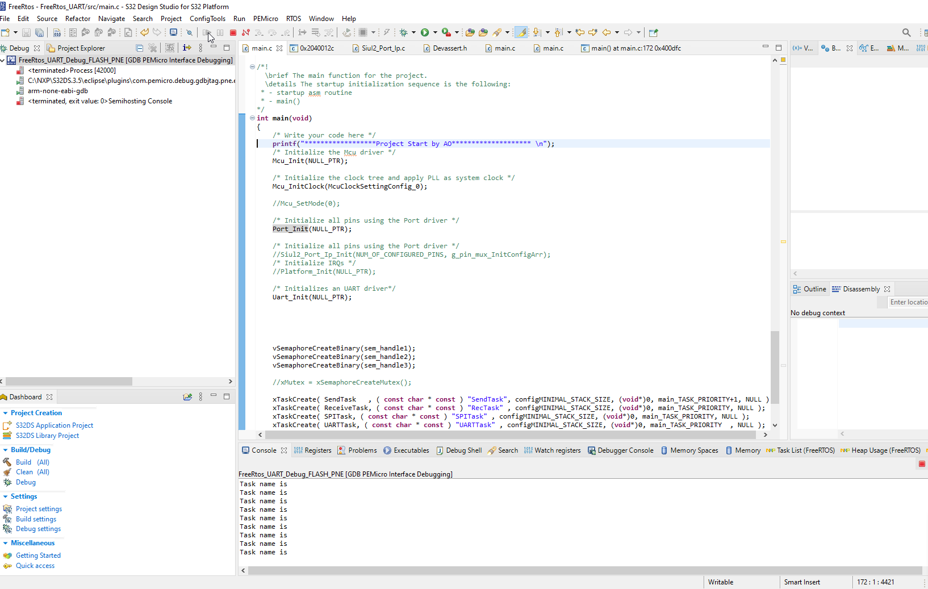Click the Enter location field in Disassembly view
This screenshot has width=928, height=589.
click(x=909, y=302)
